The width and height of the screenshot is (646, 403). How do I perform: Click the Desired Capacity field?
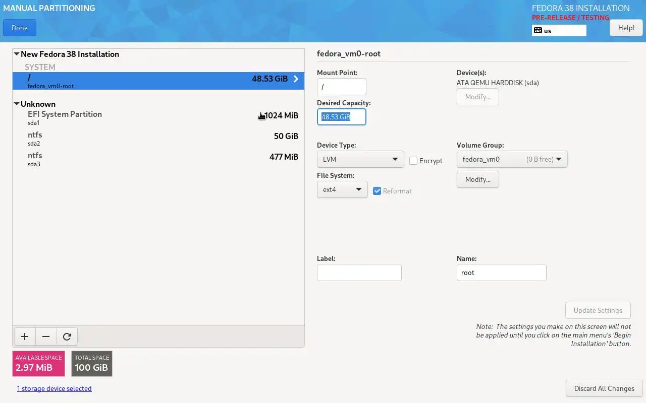point(342,117)
